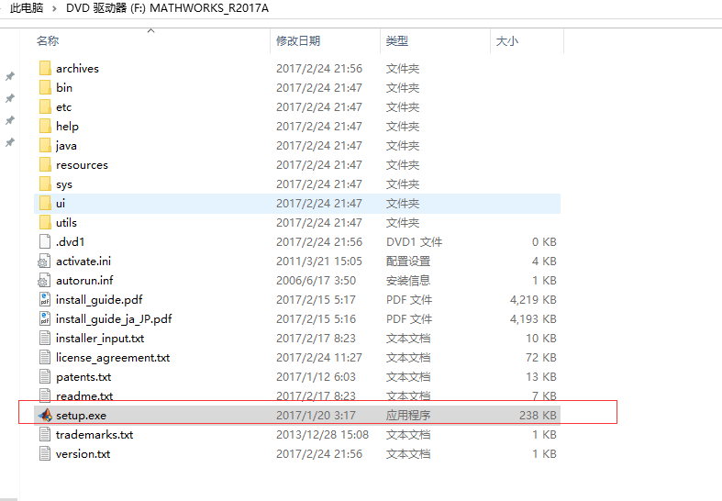The height and width of the screenshot is (501, 722).
Task: Click the trademarks.txt document icon
Action: (45, 435)
